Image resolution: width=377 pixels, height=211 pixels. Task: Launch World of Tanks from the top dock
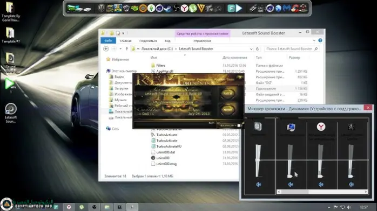102,9
